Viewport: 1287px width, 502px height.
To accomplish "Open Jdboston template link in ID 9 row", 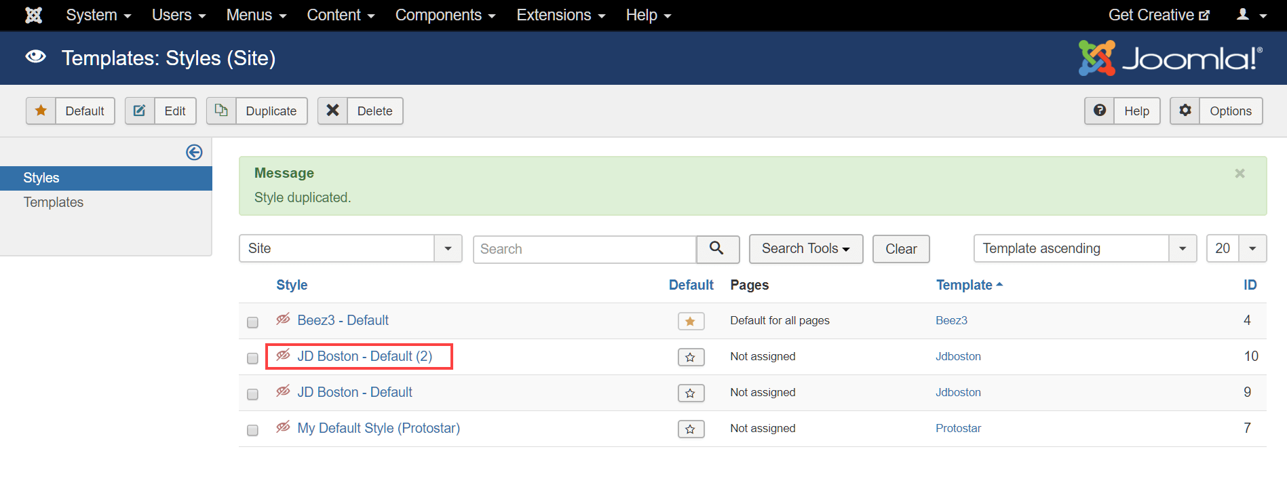I will pos(958,392).
